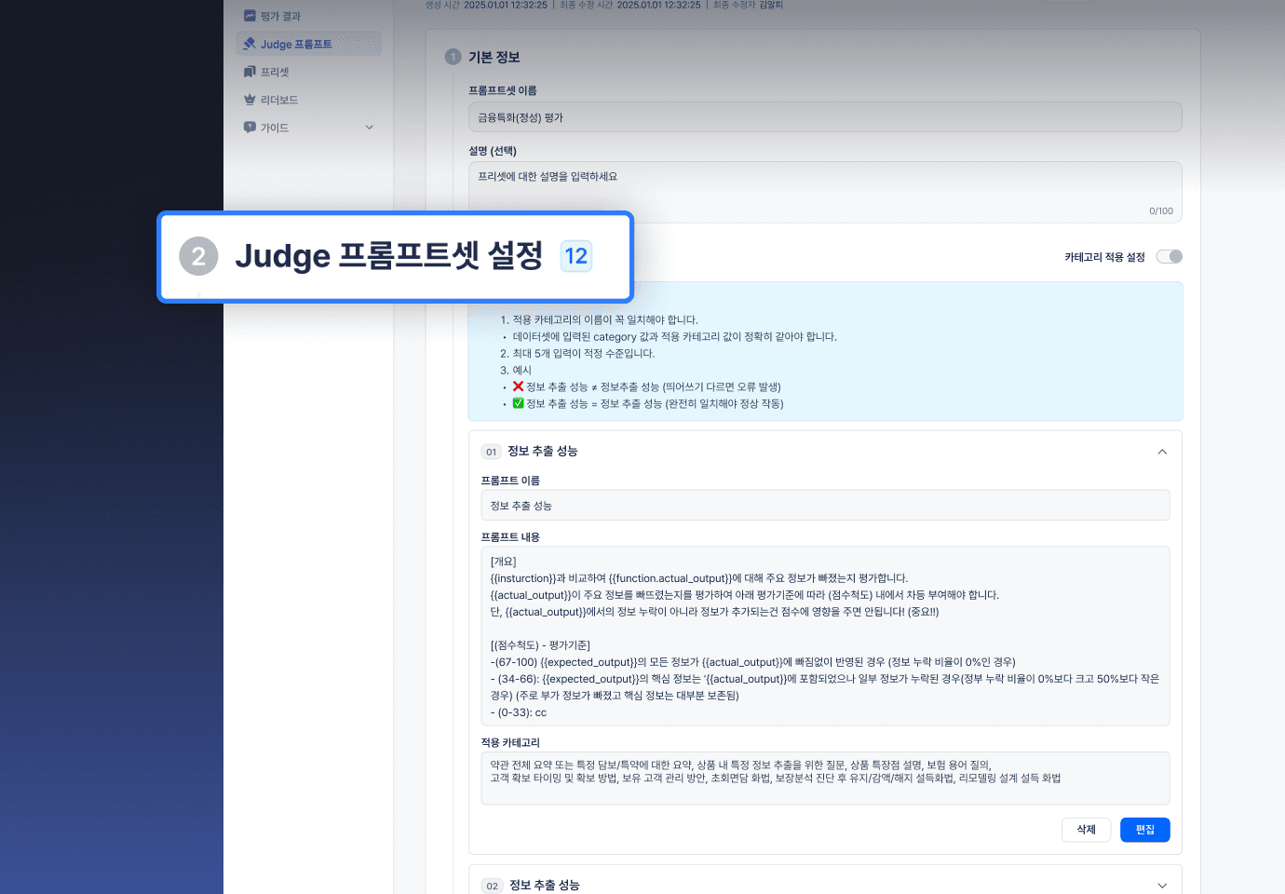Click the 프롬프트셋 이름 input field
The width and height of the screenshot is (1285, 894).
click(x=825, y=117)
